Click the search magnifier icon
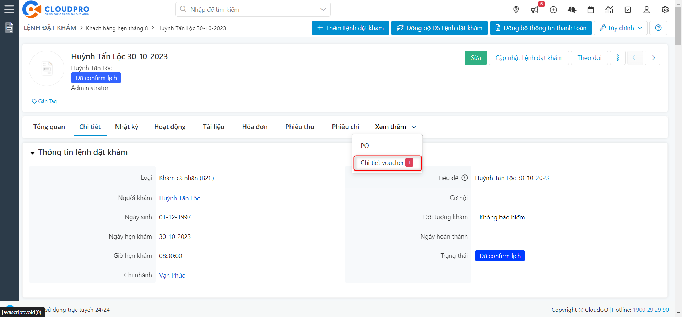This screenshot has height=317, width=682. [x=183, y=9]
